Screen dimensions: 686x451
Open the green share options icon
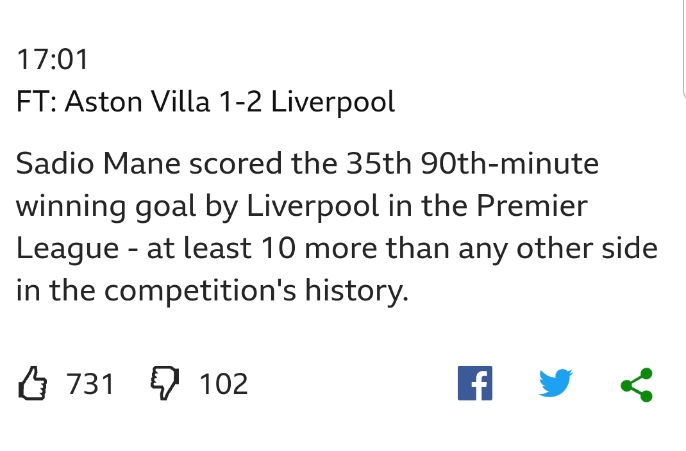coord(637,384)
